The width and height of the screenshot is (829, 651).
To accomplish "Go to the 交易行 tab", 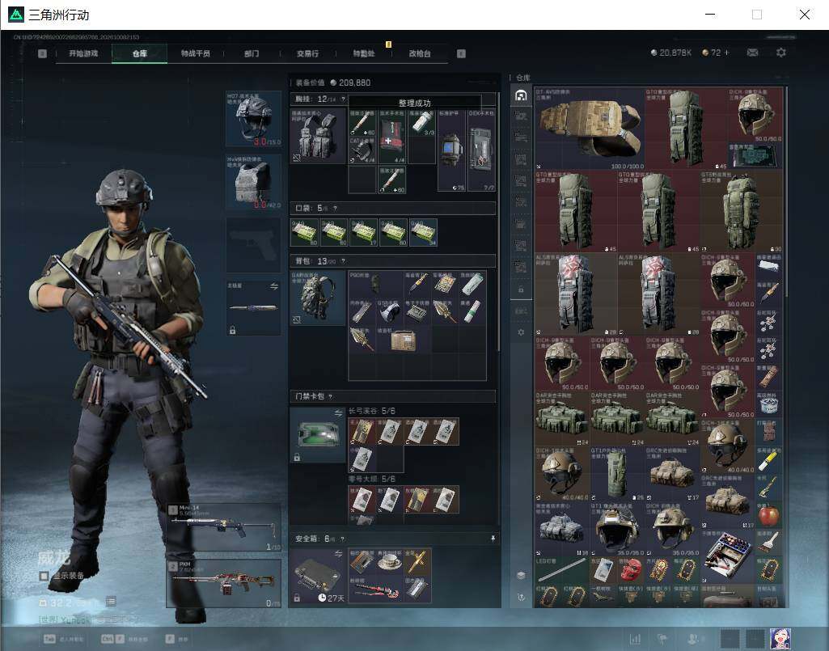I will [307, 53].
